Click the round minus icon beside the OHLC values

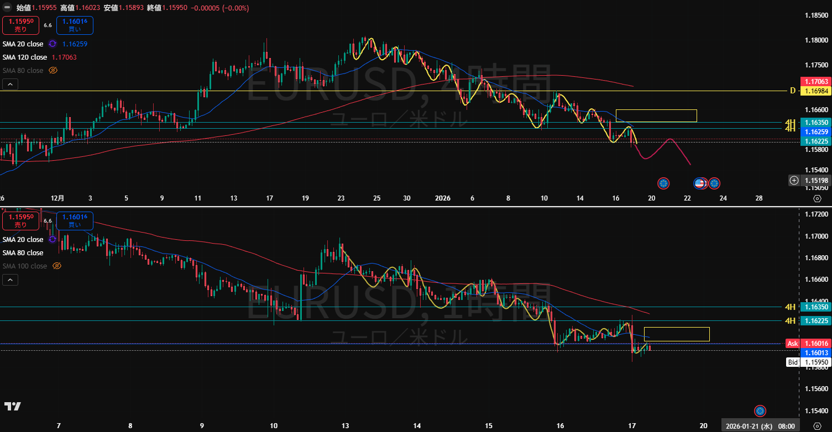pyautogui.click(x=7, y=8)
